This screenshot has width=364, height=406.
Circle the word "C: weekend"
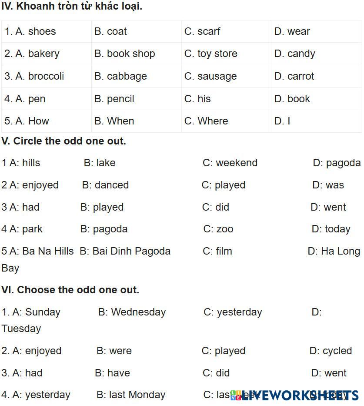click(x=230, y=163)
